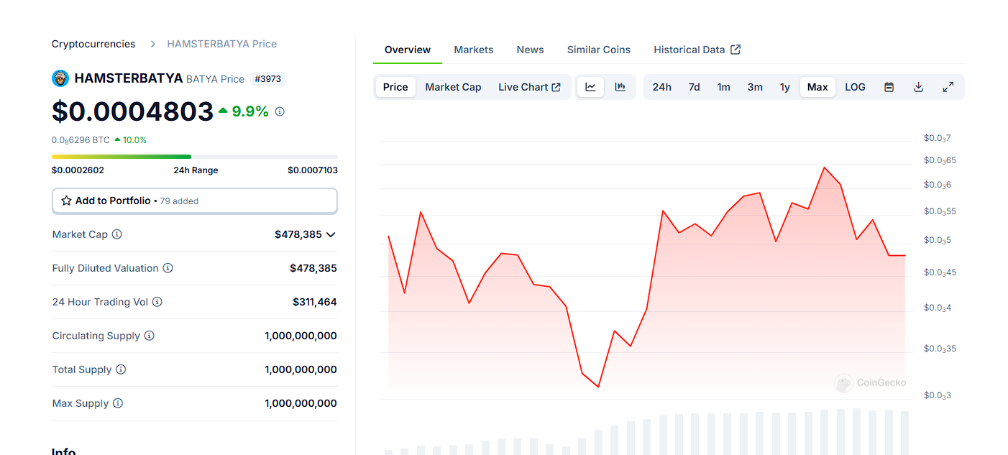Select the 7d time range
The height and width of the screenshot is (455, 1008).
694,87
